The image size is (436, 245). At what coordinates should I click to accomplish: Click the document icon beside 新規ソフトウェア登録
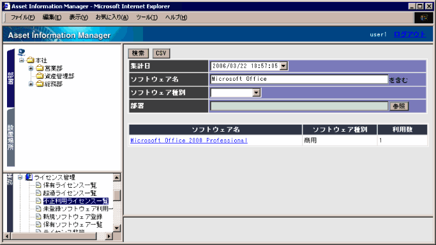[38, 216]
